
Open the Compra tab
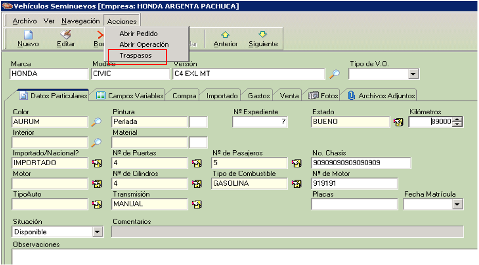pos(184,96)
